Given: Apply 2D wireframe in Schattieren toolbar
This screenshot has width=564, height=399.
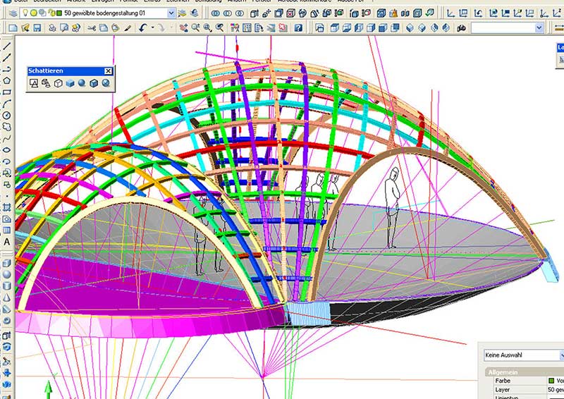Looking at the screenshot, I should [x=33, y=83].
